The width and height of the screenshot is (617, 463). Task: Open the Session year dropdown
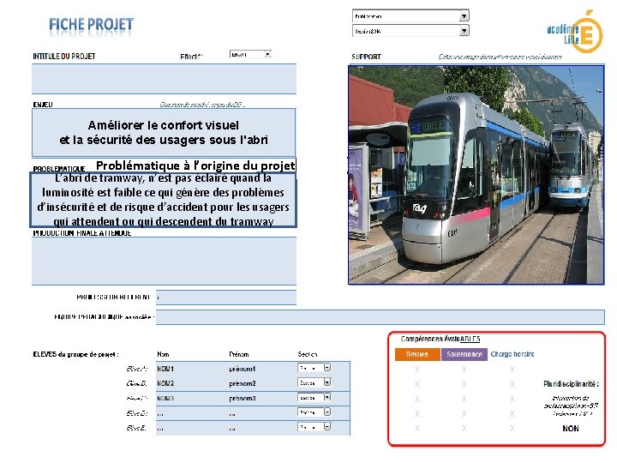pos(410,31)
